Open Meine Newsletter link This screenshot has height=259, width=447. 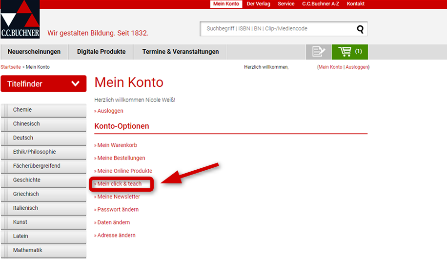coord(119,197)
